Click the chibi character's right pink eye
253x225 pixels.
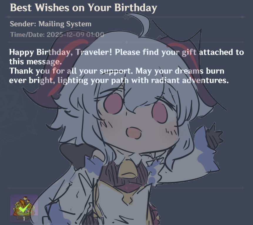(160, 112)
